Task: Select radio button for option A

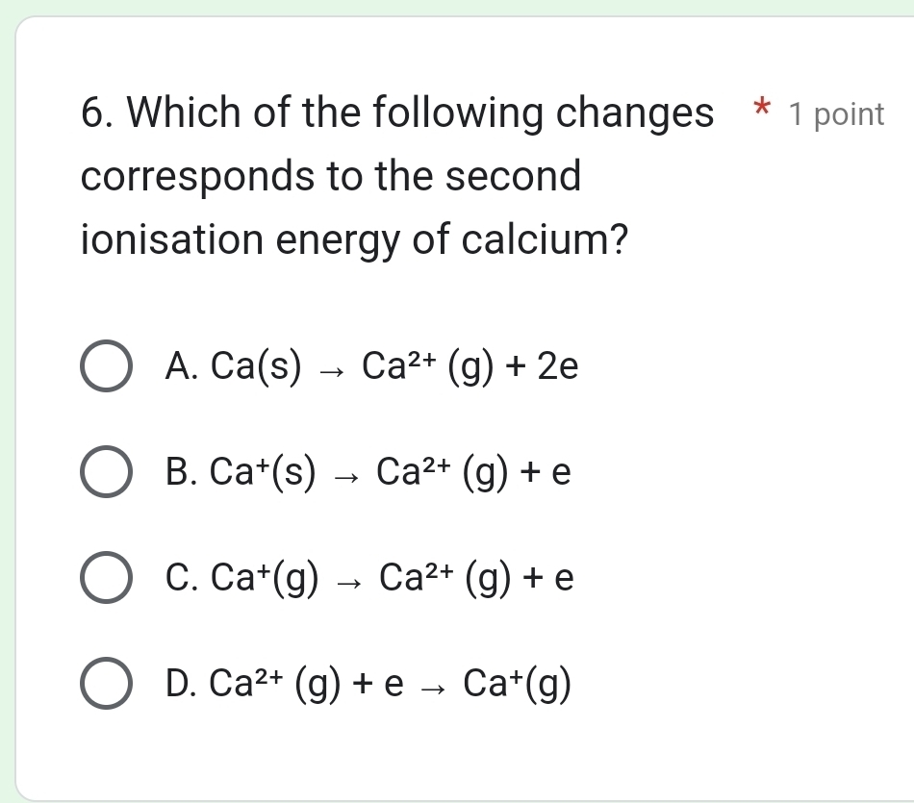Action: click(x=106, y=367)
